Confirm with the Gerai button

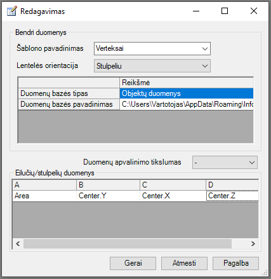click(x=133, y=263)
